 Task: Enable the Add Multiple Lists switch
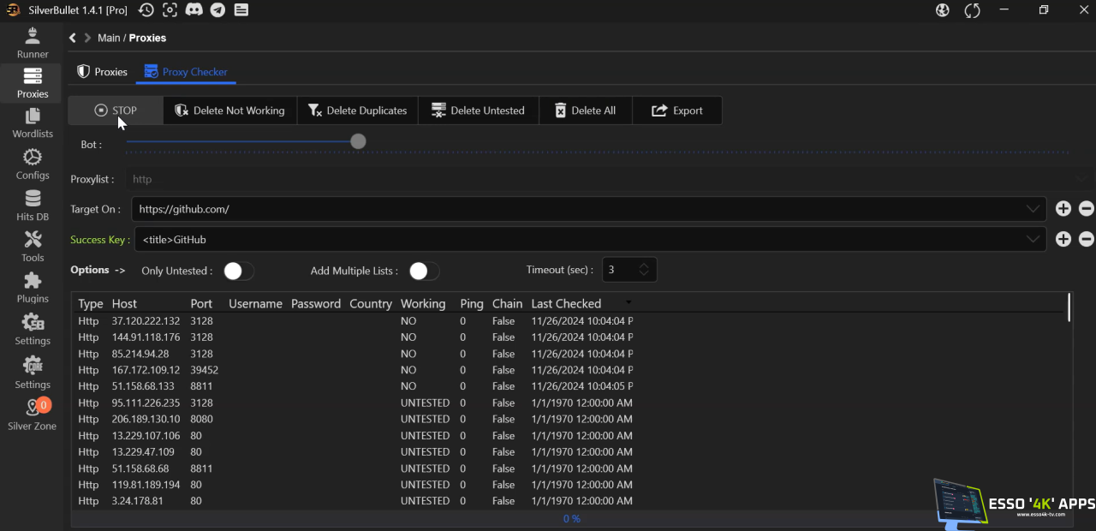[x=424, y=271]
